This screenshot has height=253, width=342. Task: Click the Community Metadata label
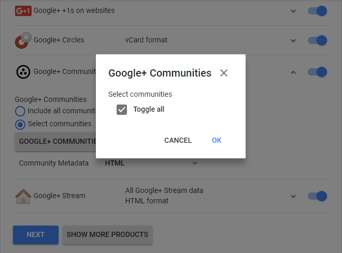(x=54, y=163)
